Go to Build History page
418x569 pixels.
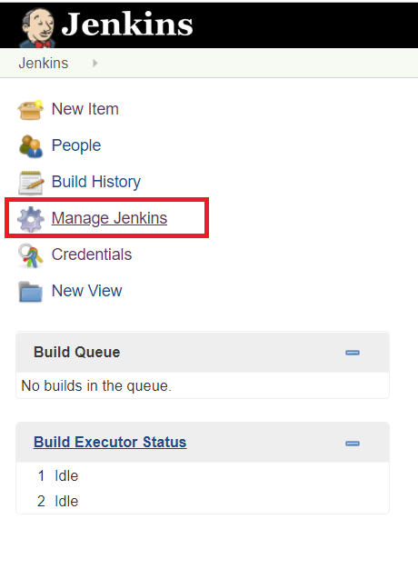96,182
